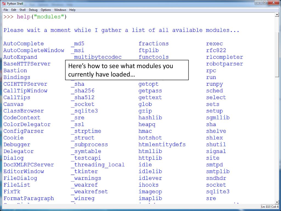Image resolution: width=281 pixels, height=211 pixels.
Task: Click the functools module name
Action: 154,57
